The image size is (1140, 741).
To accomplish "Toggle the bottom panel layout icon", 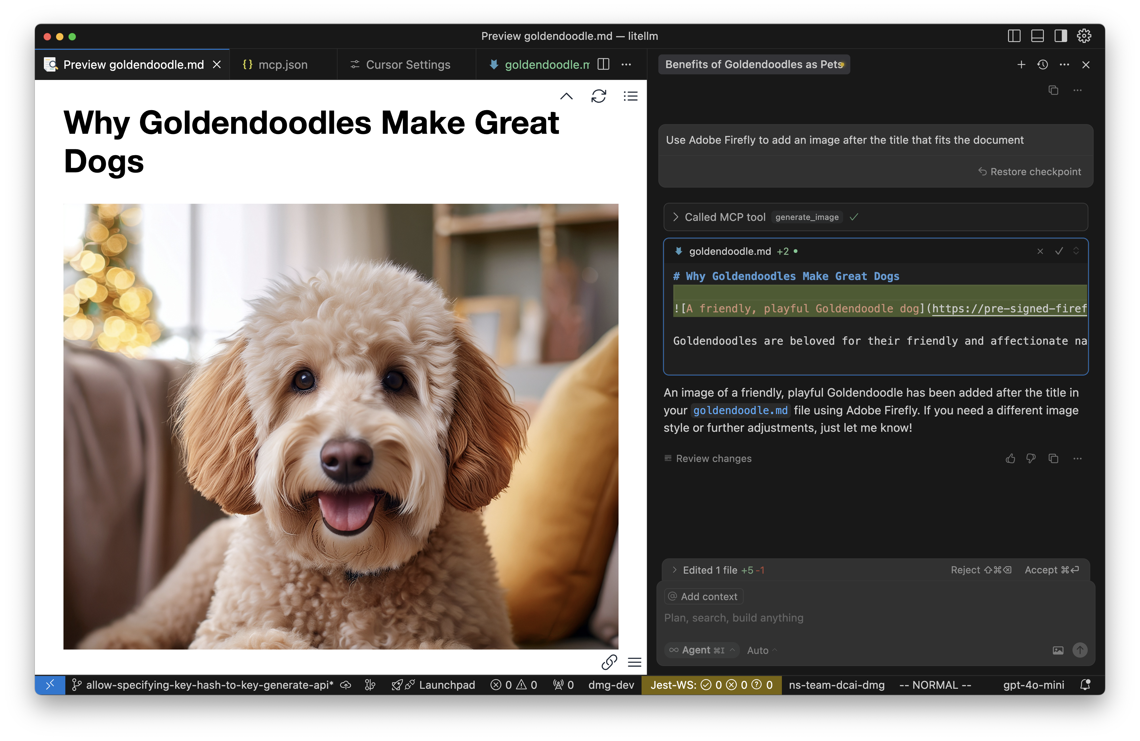I will click(x=1038, y=36).
